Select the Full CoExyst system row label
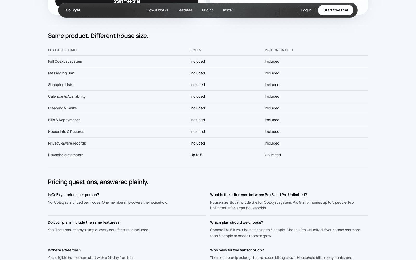 65,61
